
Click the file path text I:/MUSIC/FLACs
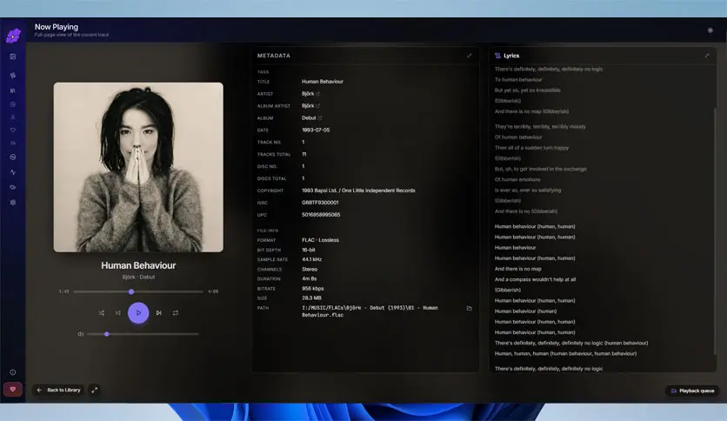pyautogui.click(x=370, y=311)
